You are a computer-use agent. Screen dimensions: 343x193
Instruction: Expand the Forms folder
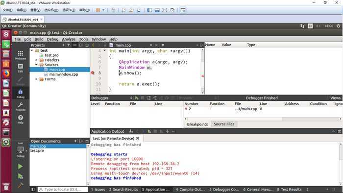coord(36,79)
